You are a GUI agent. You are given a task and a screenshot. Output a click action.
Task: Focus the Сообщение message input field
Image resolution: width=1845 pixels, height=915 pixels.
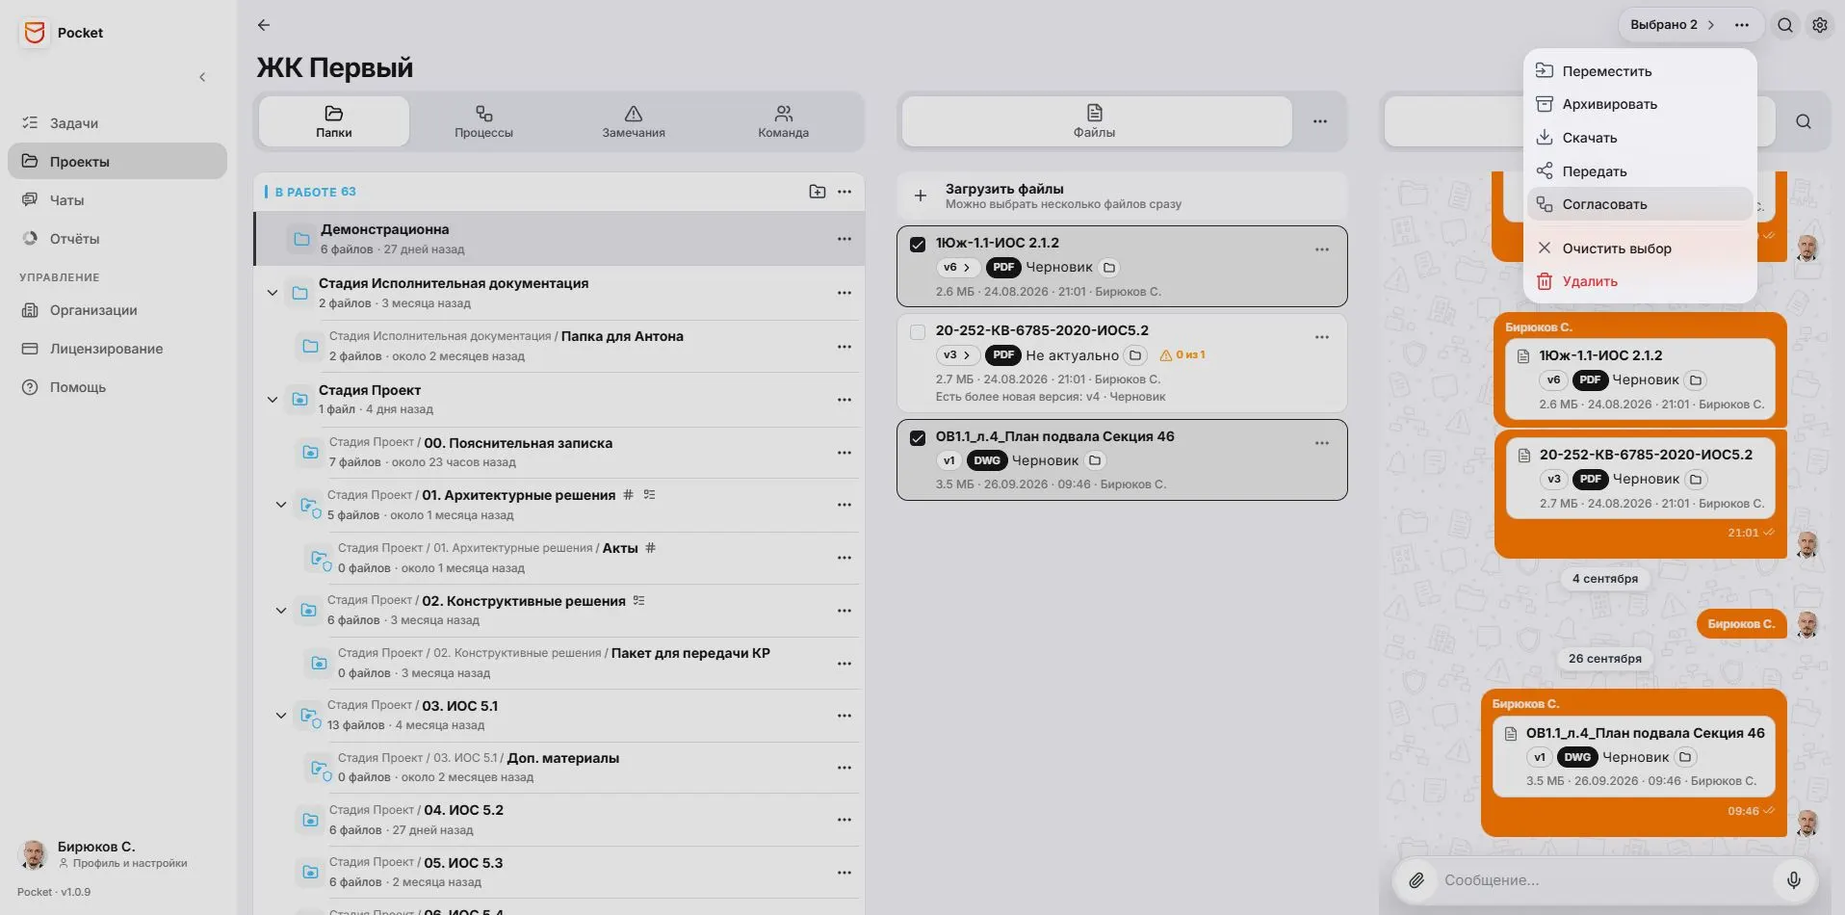pos(1603,880)
